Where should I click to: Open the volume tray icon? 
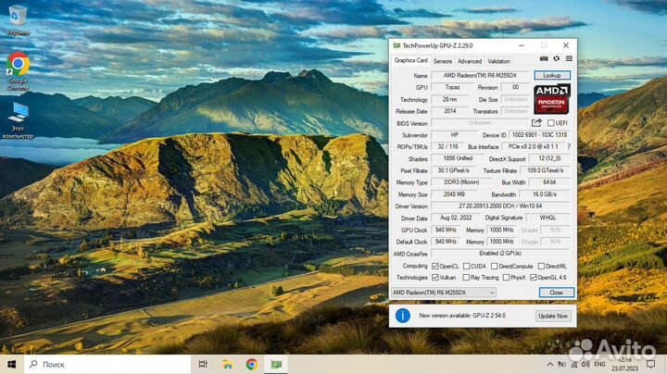click(585, 364)
